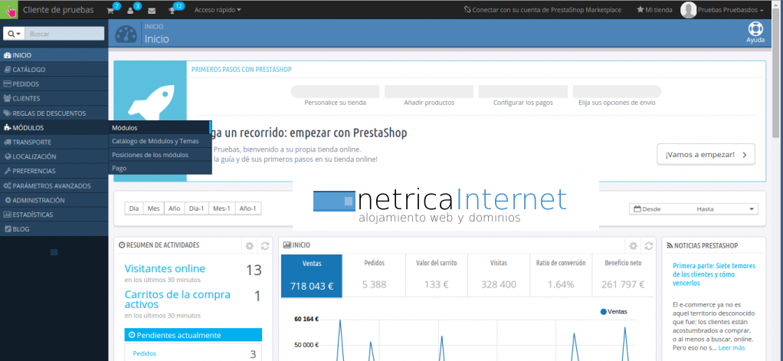Click the calendar icon in the date range picker
The image size is (783, 361).
(637, 209)
